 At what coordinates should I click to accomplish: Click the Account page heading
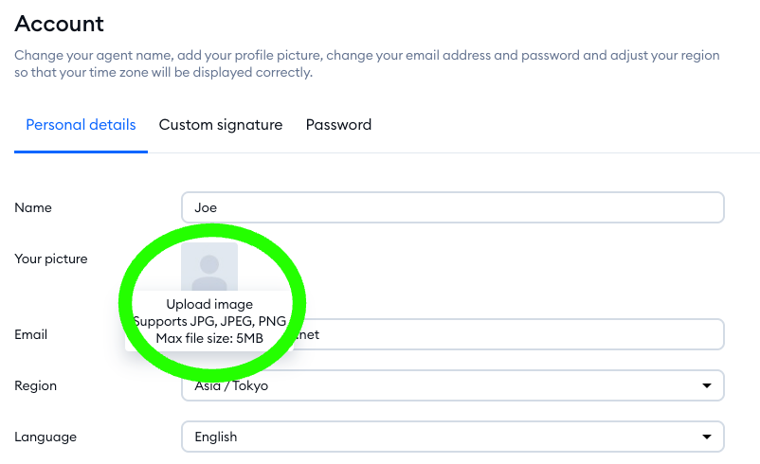click(x=60, y=24)
